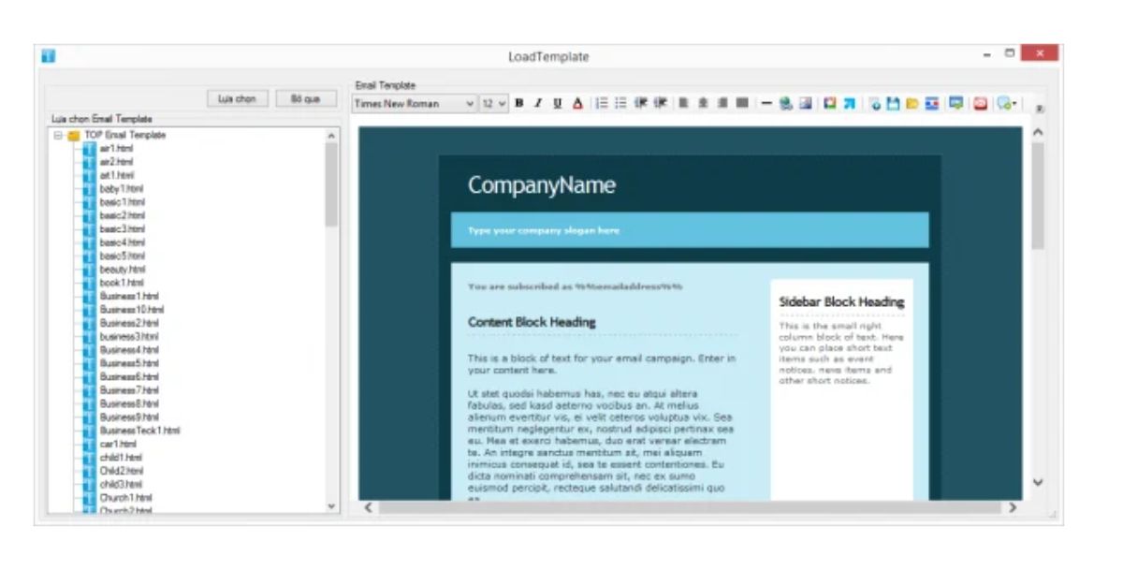Select the TOP Email Template folder
Screen dimensions: 1123x585
[124, 135]
